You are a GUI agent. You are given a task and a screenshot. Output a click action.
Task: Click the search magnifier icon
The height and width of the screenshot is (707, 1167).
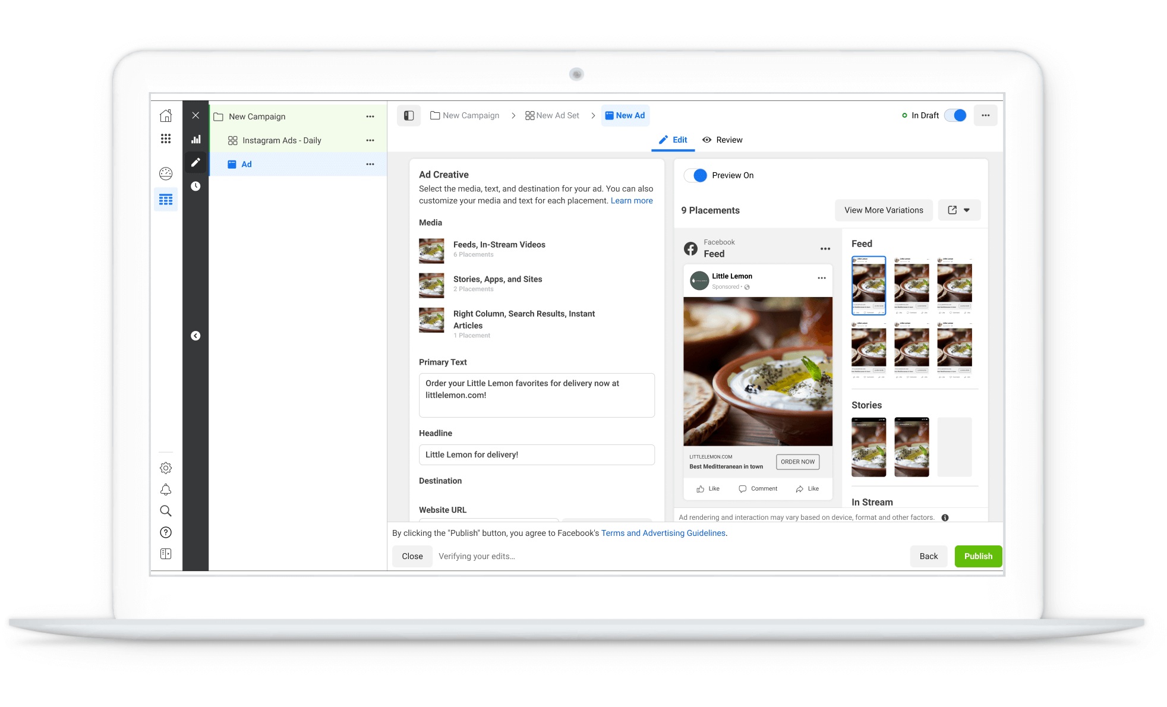(x=166, y=511)
